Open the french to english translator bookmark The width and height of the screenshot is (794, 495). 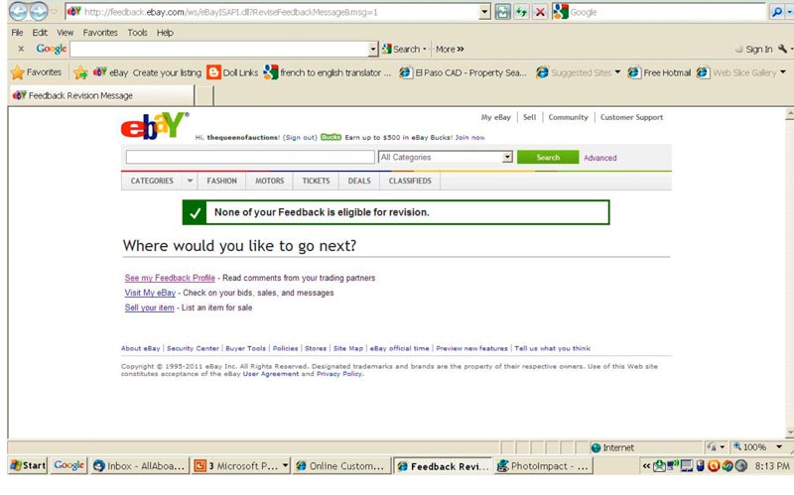click(x=328, y=72)
